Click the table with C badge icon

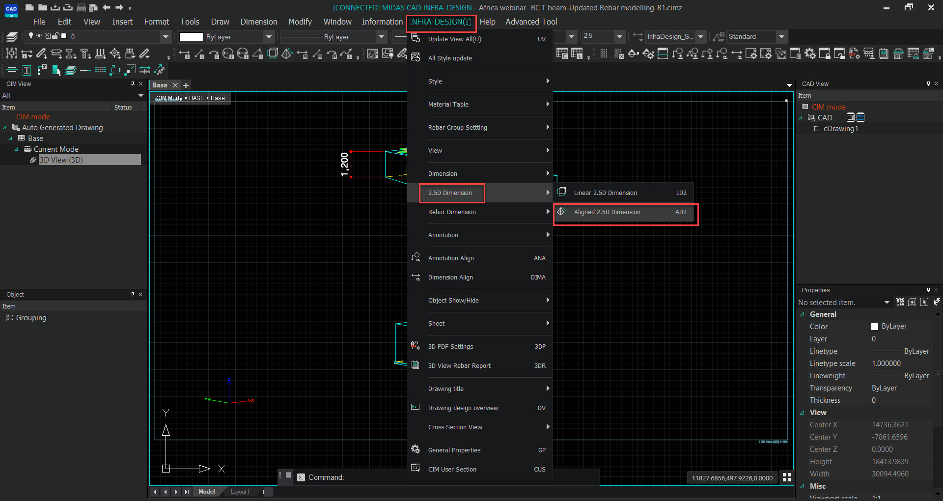tap(562, 54)
